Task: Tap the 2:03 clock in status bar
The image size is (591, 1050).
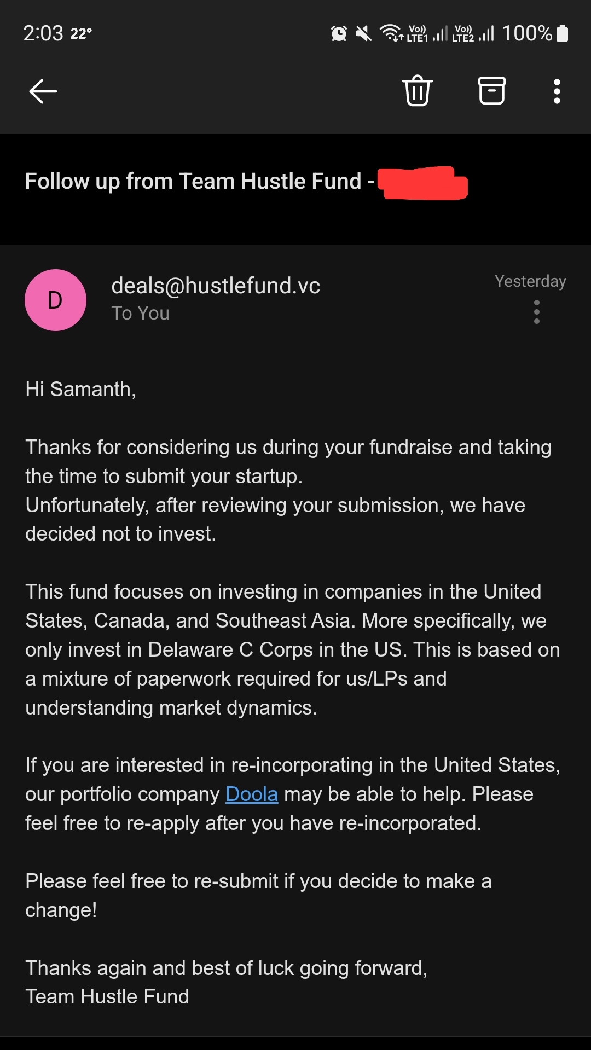Action: click(43, 33)
